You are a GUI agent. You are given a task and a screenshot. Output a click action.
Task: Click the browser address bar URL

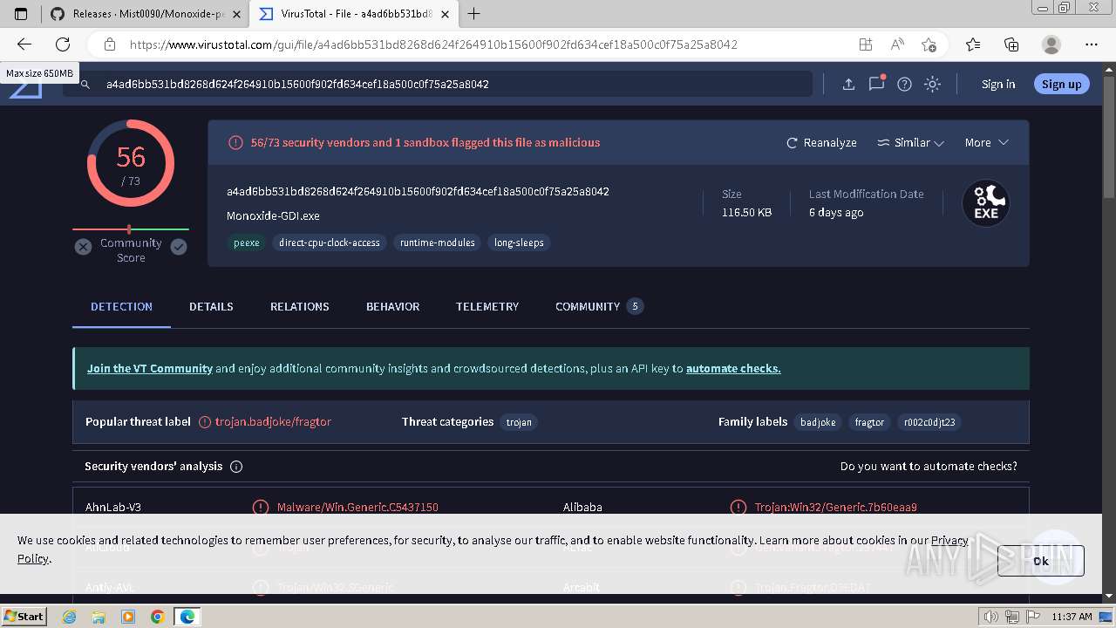tap(433, 44)
